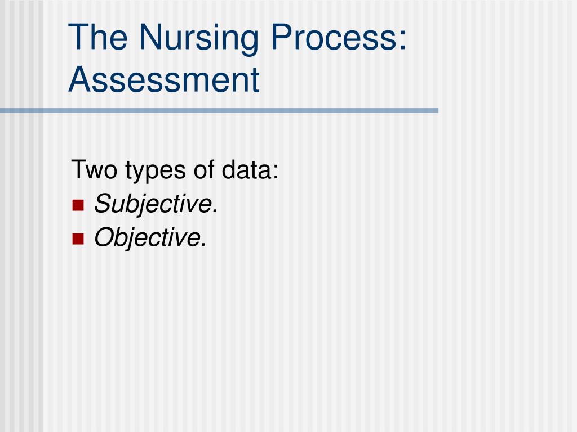The image size is (577, 432).
Task: Click the word "Assessment" in the title
Action: [164, 79]
